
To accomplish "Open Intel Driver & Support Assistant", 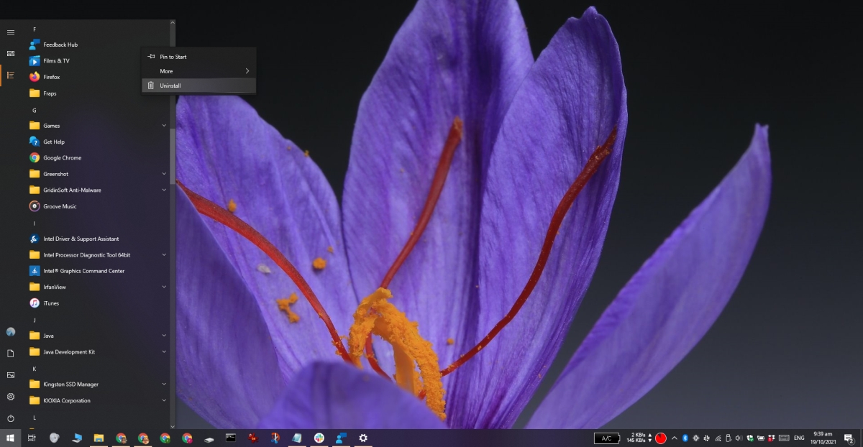I will 97,239.
